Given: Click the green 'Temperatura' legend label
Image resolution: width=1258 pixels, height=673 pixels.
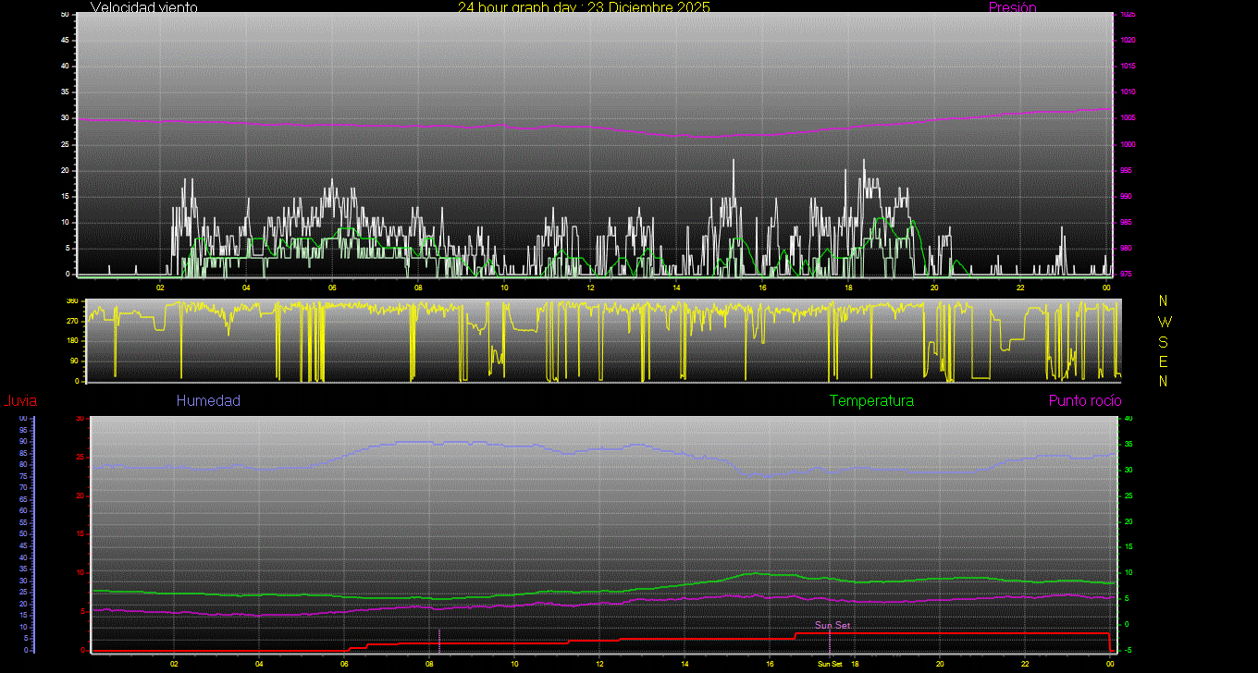Looking at the screenshot, I should pyautogui.click(x=871, y=401).
